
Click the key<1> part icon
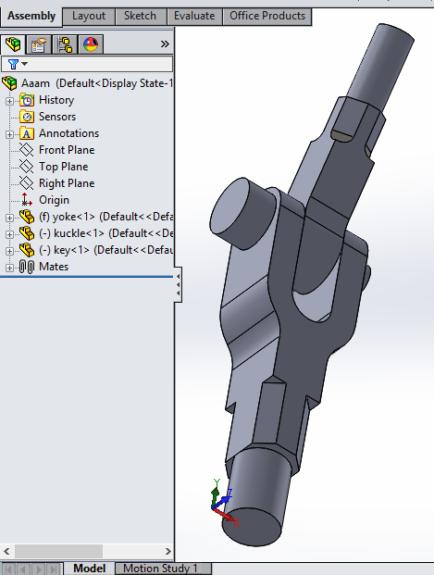pos(27,250)
